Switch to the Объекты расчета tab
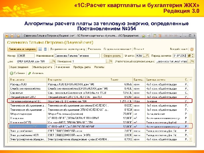 pyautogui.click(x=42, y=67)
